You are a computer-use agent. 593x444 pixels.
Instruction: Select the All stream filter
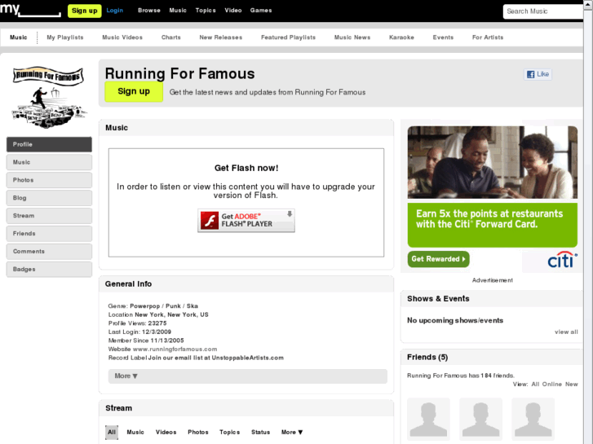point(112,432)
